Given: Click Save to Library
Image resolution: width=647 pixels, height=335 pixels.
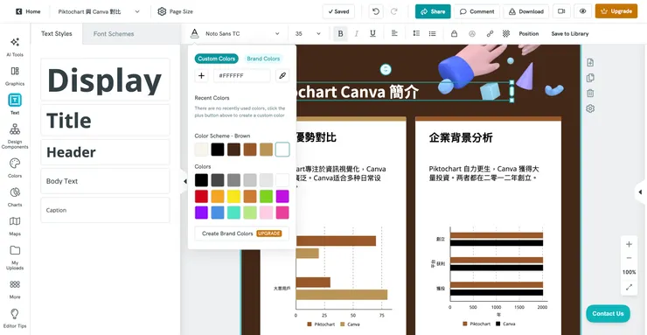Looking at the screenshot, I should (x=570, y=34).
